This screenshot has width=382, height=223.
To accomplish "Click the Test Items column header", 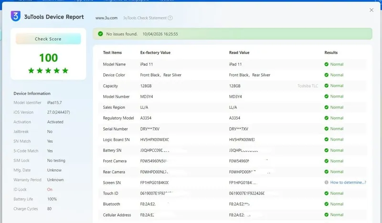I will point(112,52).
